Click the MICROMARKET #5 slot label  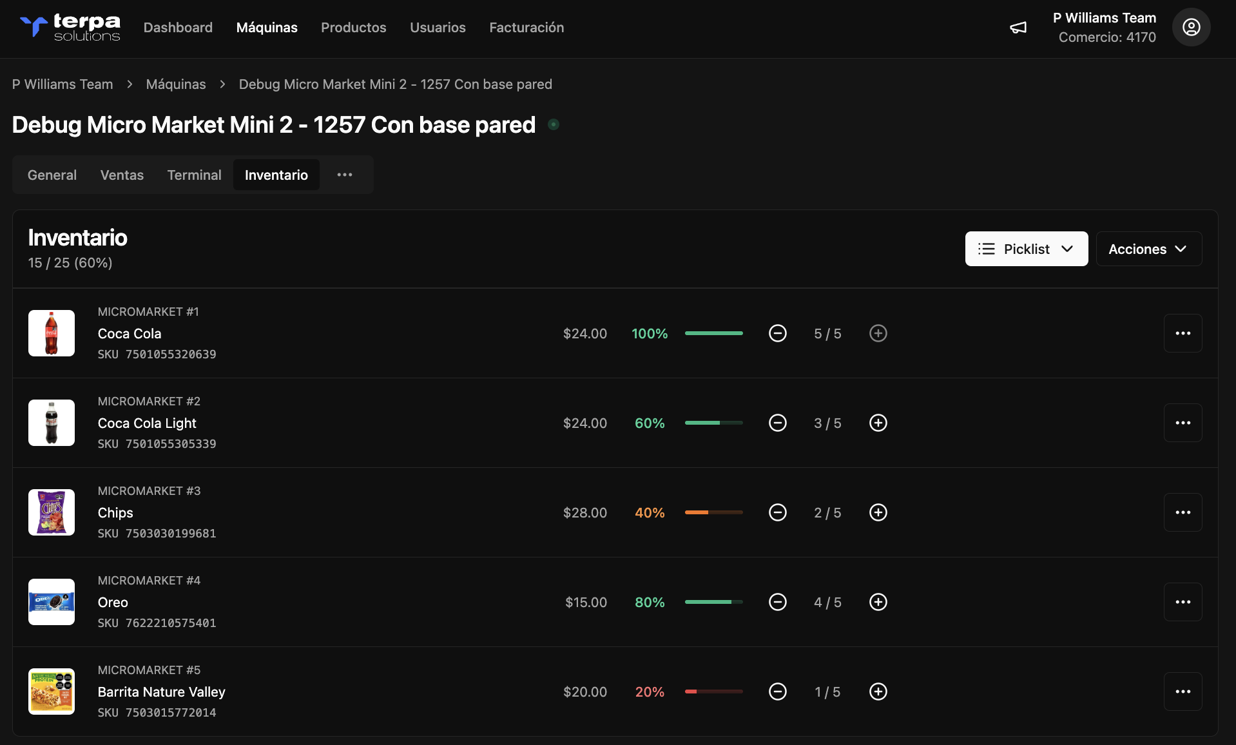(149, 670)
